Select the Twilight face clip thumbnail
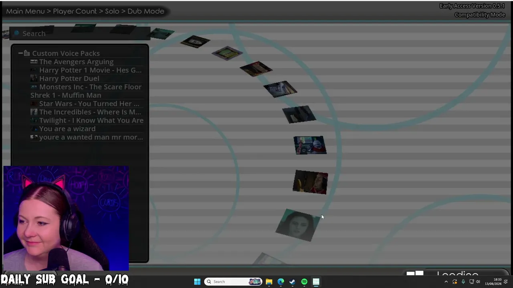513x288 pixels. pos(297,225)
